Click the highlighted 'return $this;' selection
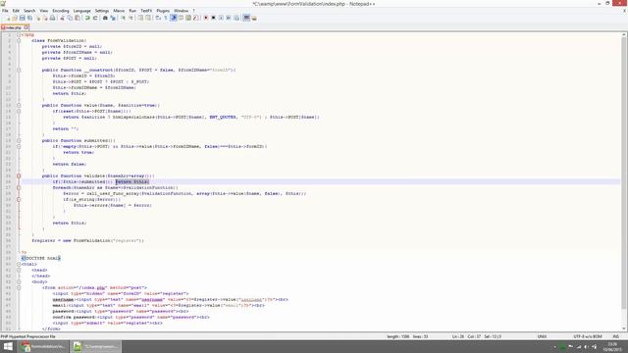Viewport: 628px width, 353px height. 132,181
